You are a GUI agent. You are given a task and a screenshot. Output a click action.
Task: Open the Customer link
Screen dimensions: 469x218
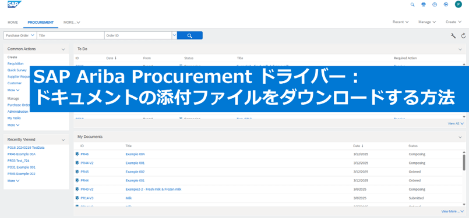(x=15, y=83)
